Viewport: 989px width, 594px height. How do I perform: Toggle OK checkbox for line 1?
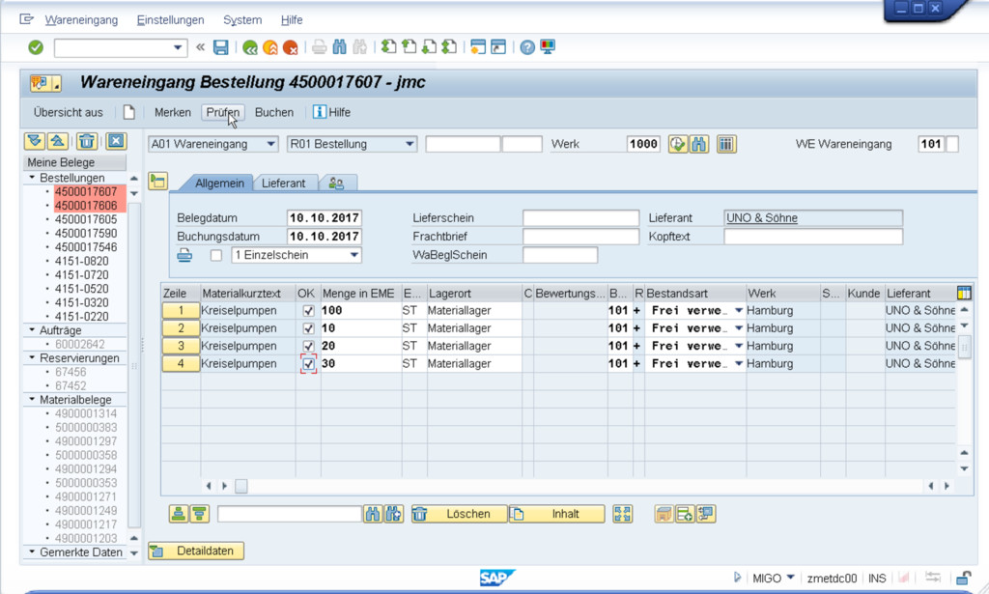coord(308,311)
